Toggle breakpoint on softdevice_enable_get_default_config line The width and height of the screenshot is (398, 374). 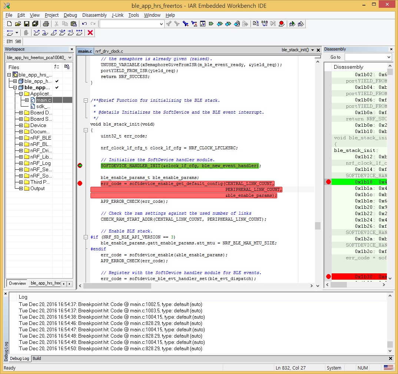[x=80, y=183]
